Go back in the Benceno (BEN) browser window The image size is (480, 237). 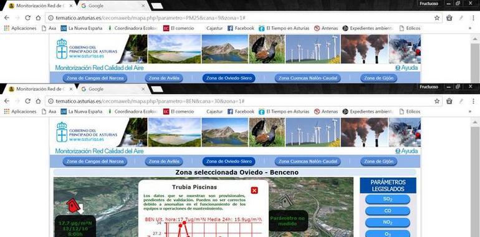7,101
